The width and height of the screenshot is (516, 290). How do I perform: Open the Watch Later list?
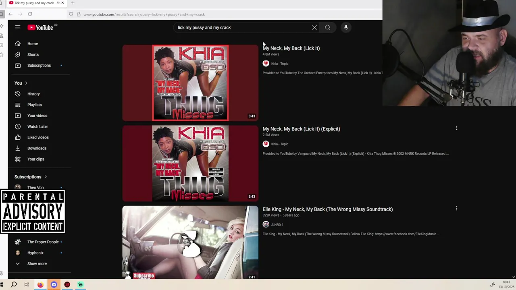pyautogui.click(x=37, y=126)
